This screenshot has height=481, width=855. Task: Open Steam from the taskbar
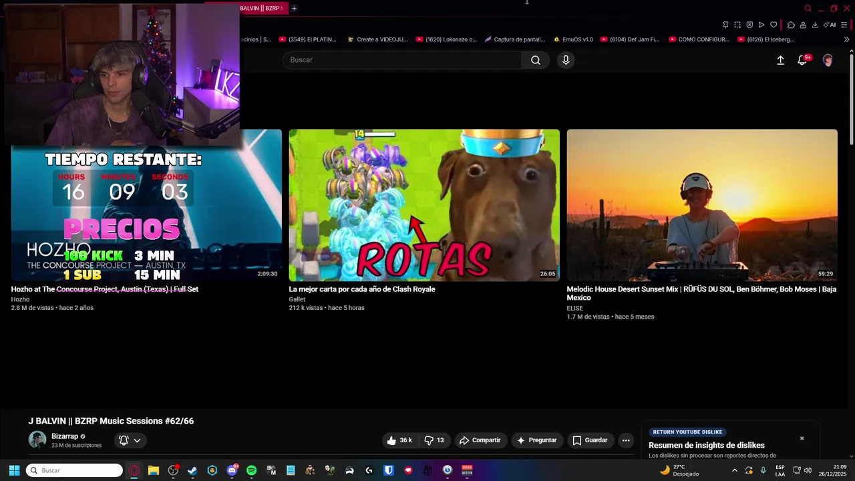pyautogui.click(x=192, y=470)
